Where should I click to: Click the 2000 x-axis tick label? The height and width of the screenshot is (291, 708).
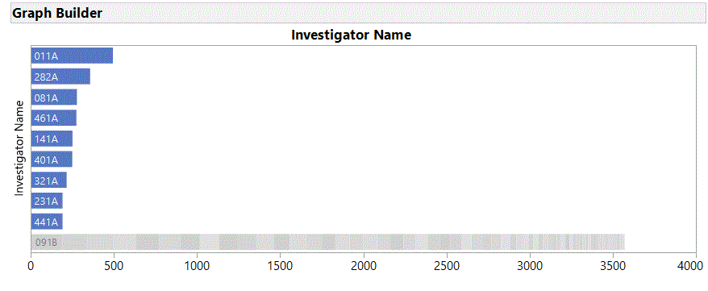[x=364, y=265]
